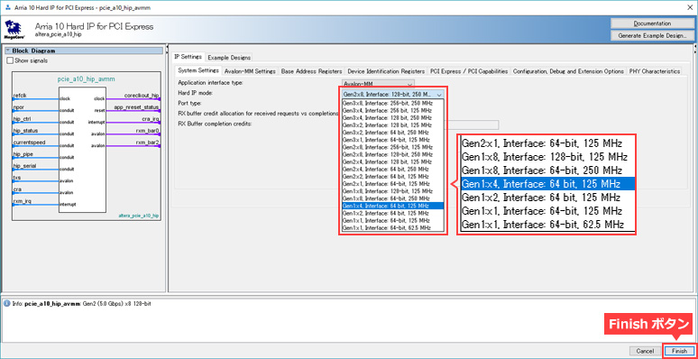Select Gen3:x4, 128 bit, 250 MHz option

coord(392,117)
